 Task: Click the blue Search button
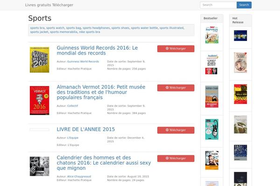pyautogui.click(x=244, y=5)
